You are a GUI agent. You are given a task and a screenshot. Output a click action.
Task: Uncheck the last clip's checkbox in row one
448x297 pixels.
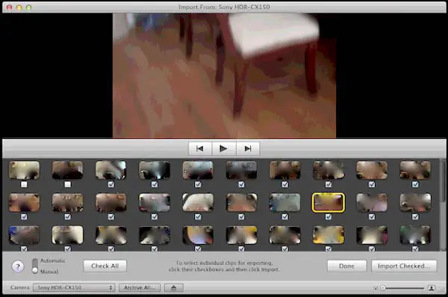pyautogui.click(x=415, y=184)
